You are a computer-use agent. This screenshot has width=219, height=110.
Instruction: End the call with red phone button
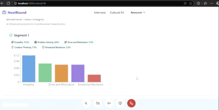tap(132, 103)
